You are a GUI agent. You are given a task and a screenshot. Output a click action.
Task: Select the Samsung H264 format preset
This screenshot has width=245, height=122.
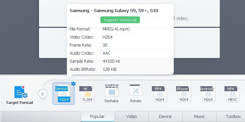(x=64, y=94)
